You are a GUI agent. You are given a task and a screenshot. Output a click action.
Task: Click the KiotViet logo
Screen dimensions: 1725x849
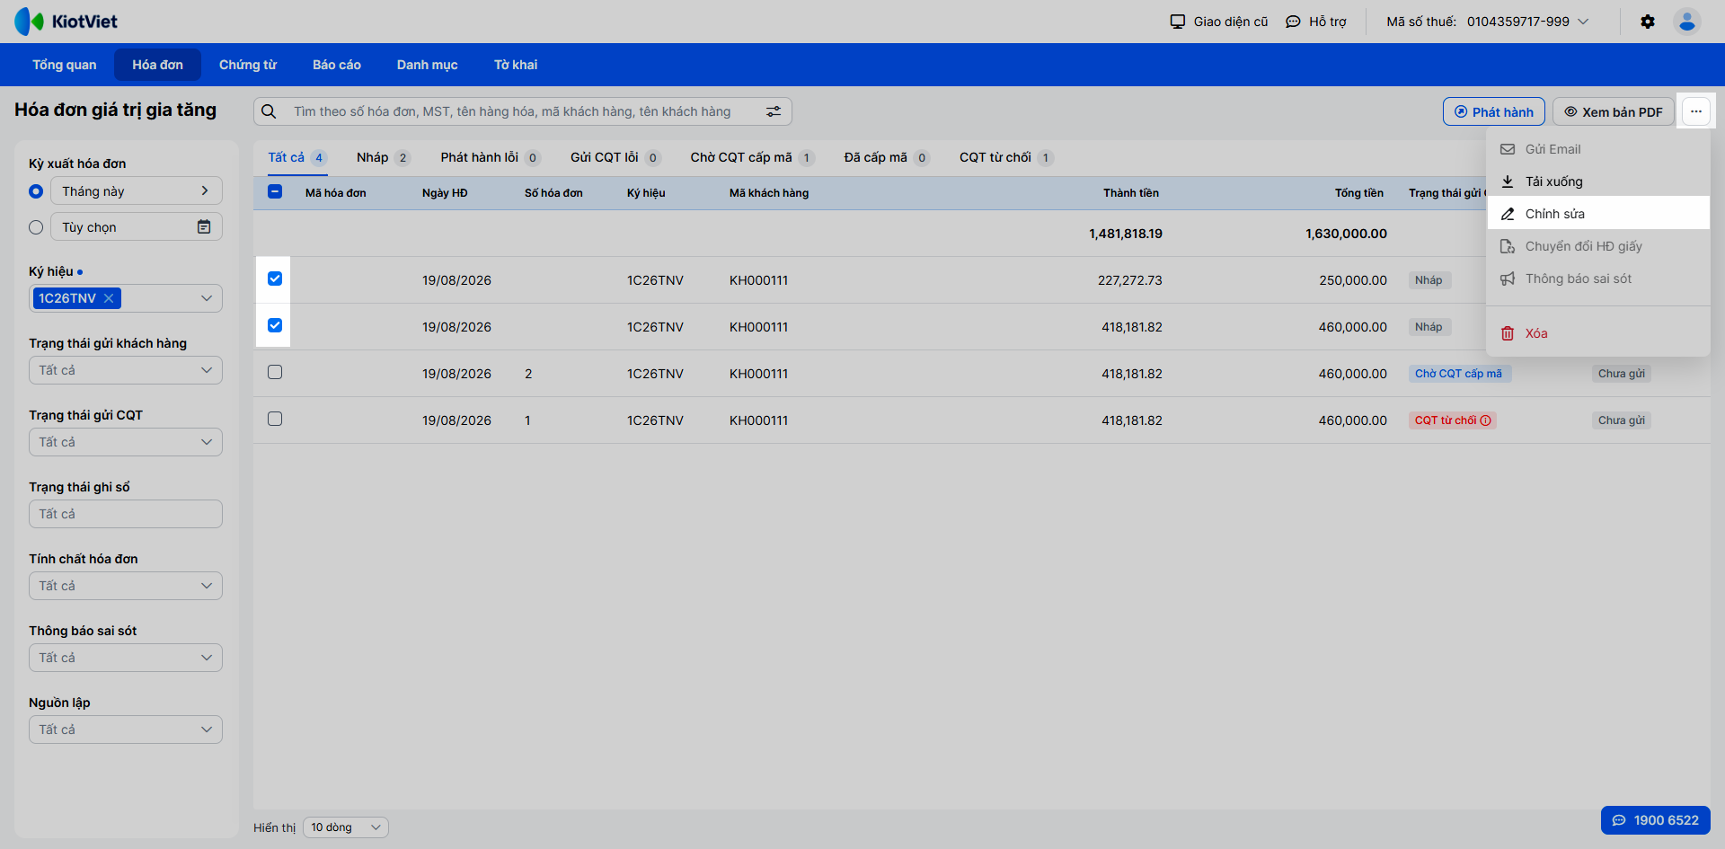click(66, 22)
